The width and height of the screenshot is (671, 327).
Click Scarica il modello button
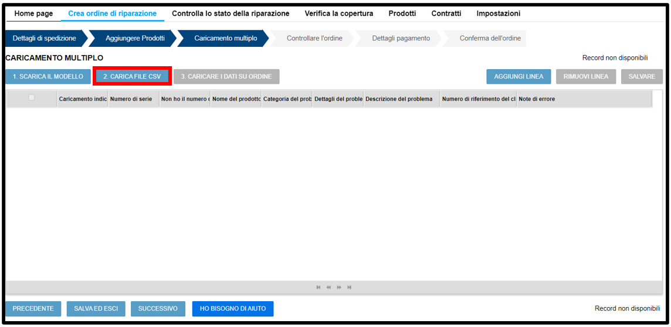48,77
